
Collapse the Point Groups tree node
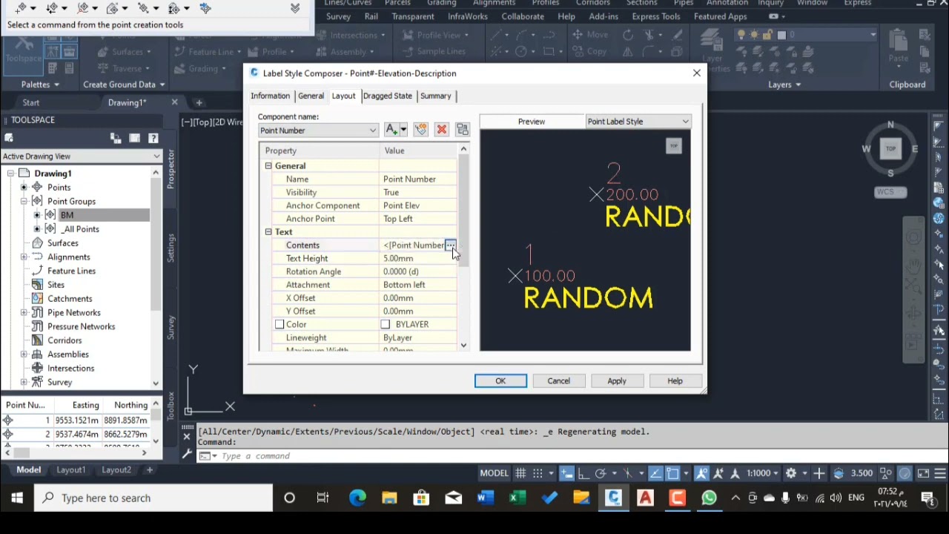pyautogui.click(x=24, y=202)
